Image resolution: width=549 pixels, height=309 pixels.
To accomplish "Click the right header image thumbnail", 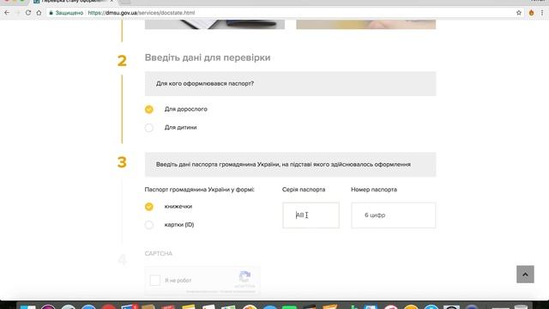I will (366, 24).
